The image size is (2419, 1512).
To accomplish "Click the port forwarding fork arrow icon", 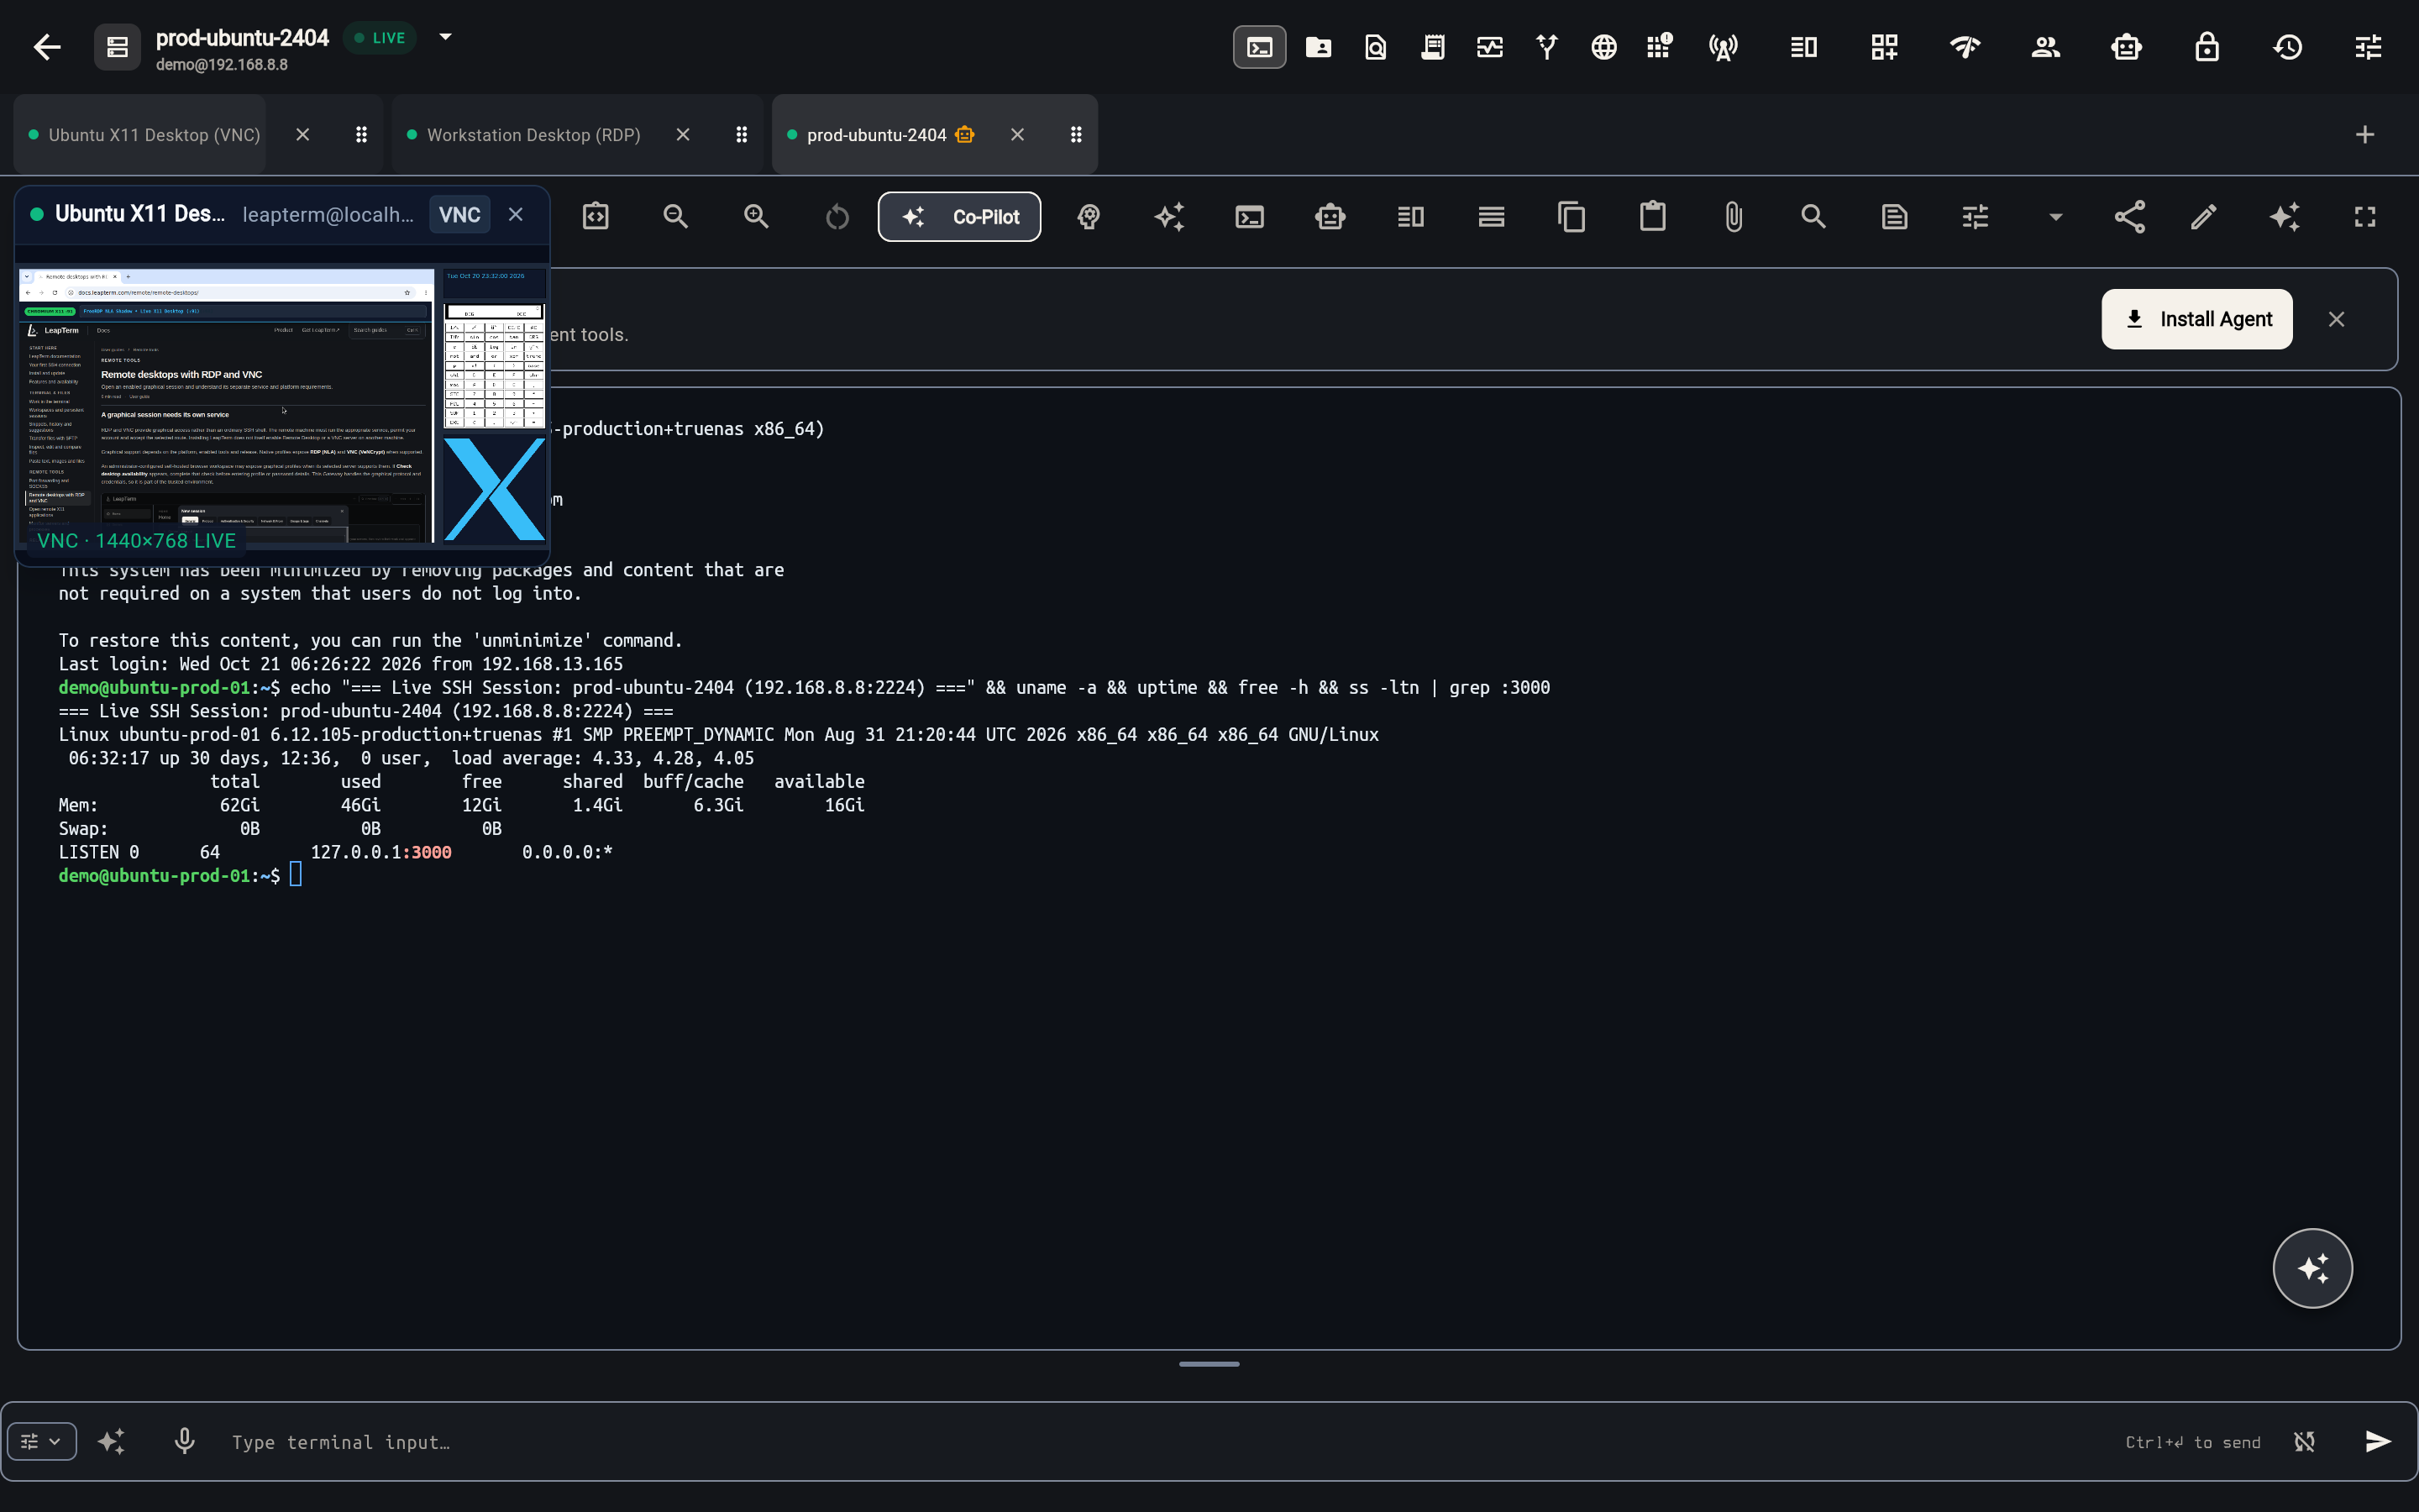I will pos(1546,47).
